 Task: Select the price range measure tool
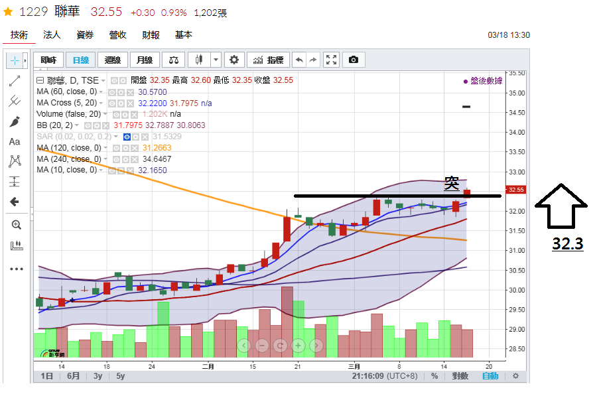tap(15, 181)
